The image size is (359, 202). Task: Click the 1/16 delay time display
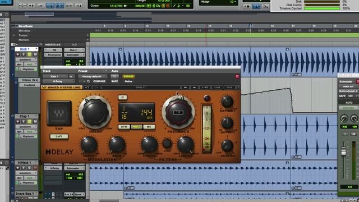point(124,113)
